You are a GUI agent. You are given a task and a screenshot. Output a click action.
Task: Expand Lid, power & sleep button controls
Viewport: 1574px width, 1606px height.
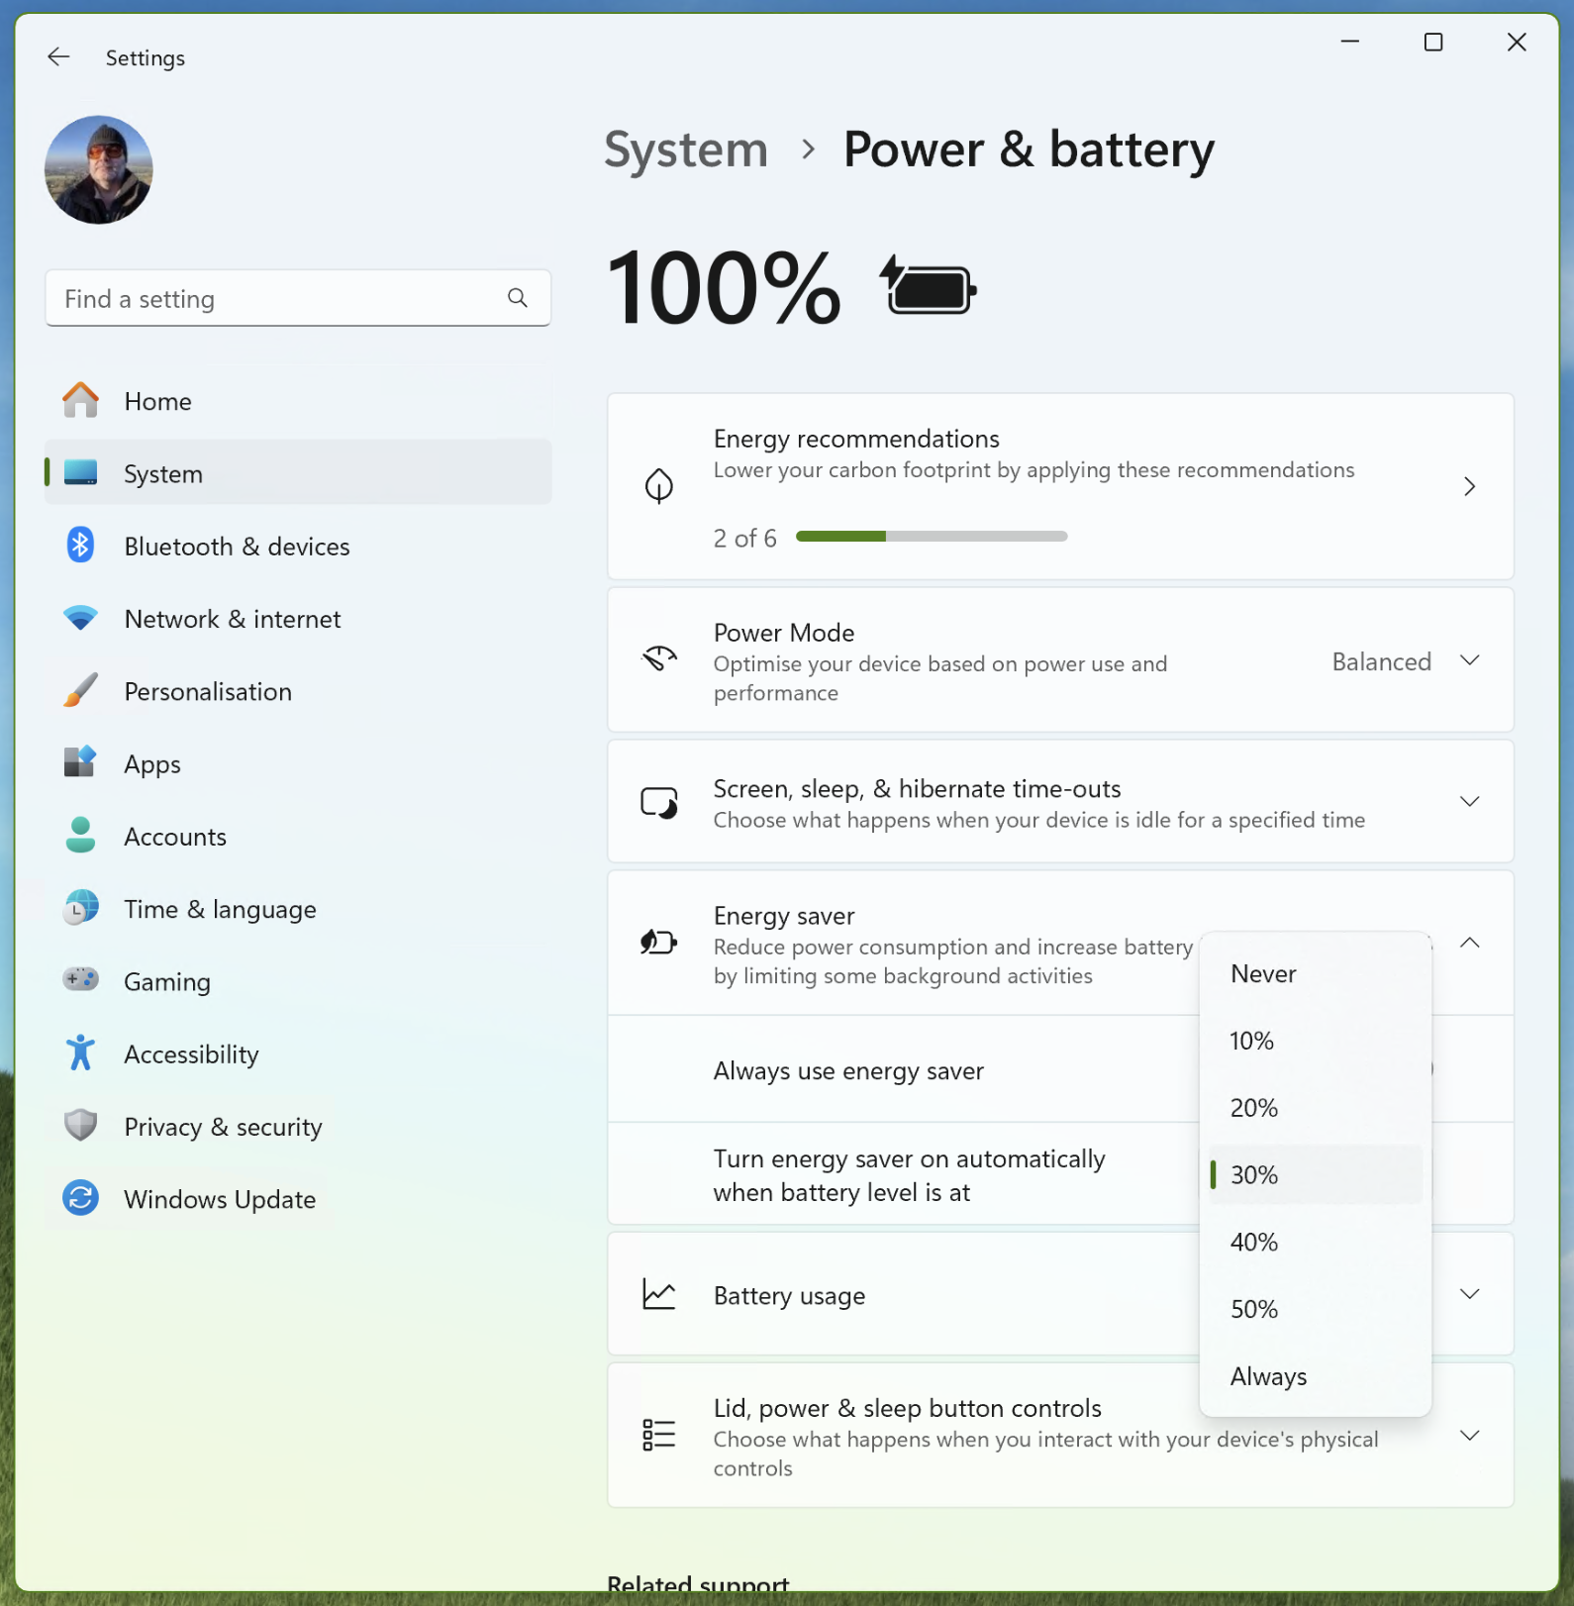tap(1470, 1436)
